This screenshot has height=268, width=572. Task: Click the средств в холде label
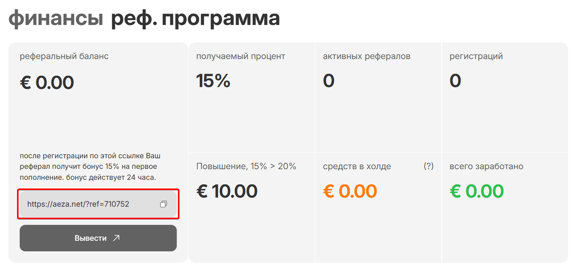click(357, 166)
